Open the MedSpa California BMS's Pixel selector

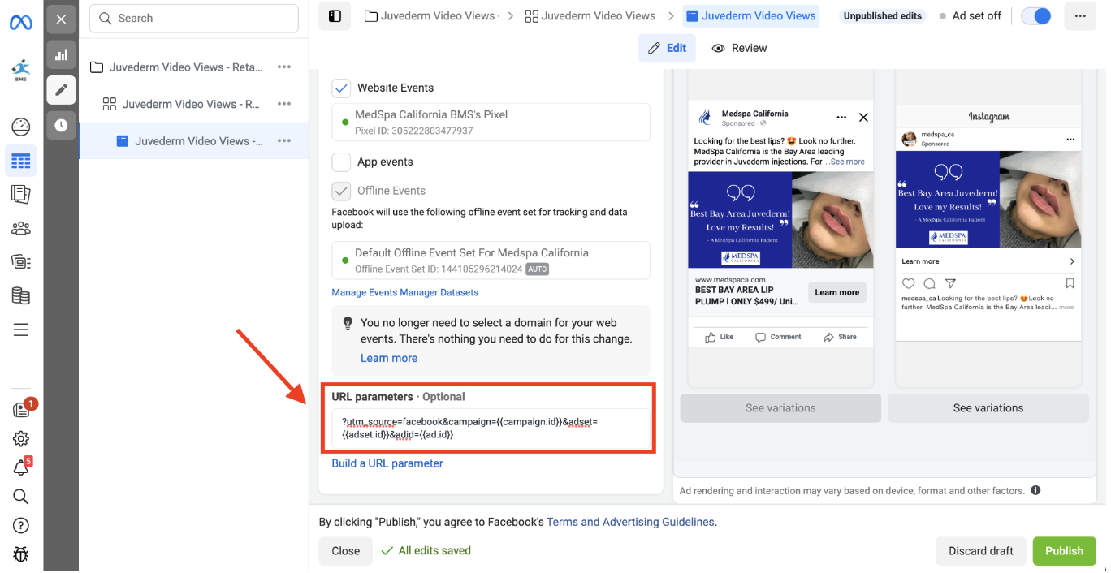click(491, 123)
